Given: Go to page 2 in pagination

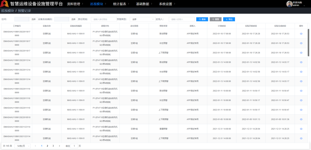Looking at the screenshot, I should click(x=47, y=146).
